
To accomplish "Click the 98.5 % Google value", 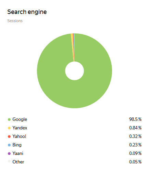I will (x=135, y=119).
